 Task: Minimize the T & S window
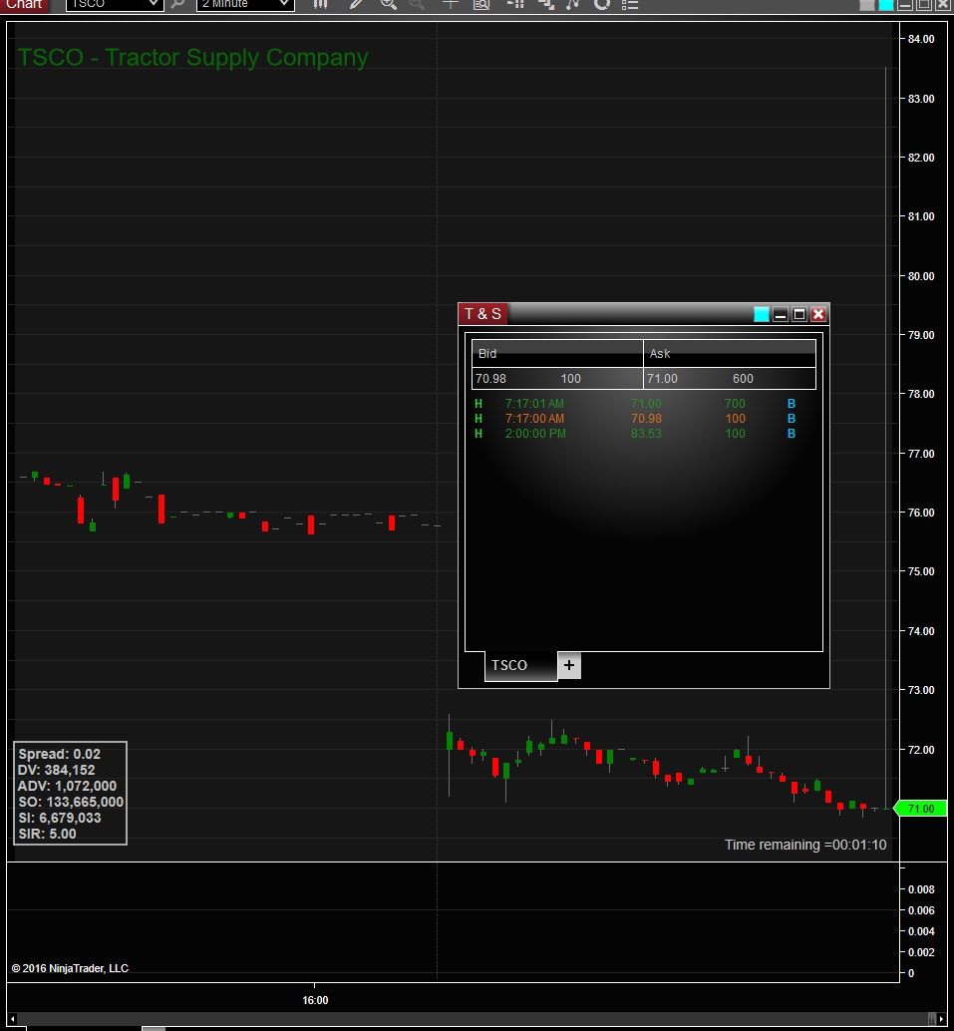[x=781, y=314]
